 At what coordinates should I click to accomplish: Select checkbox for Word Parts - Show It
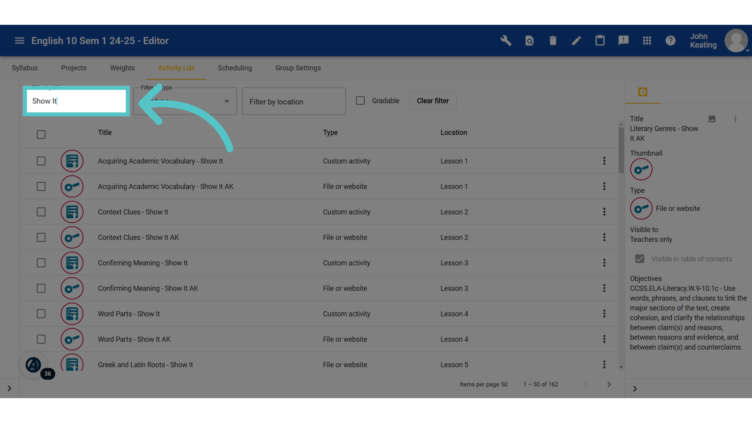[x=41, y=314]
